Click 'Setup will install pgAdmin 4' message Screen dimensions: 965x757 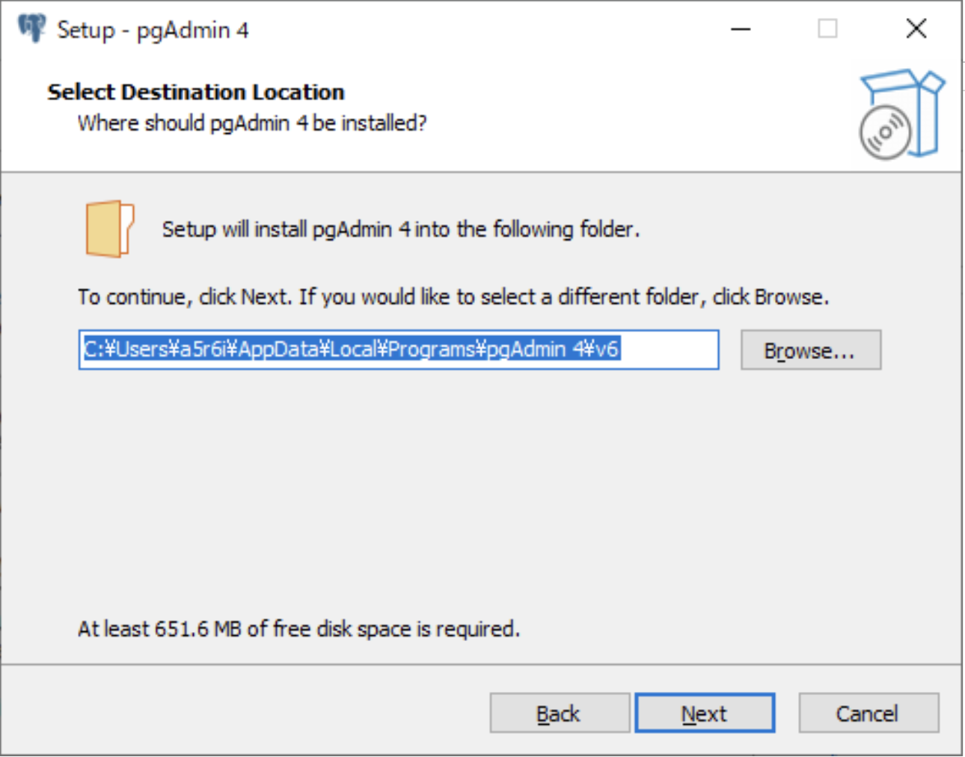tap(401, 229)
